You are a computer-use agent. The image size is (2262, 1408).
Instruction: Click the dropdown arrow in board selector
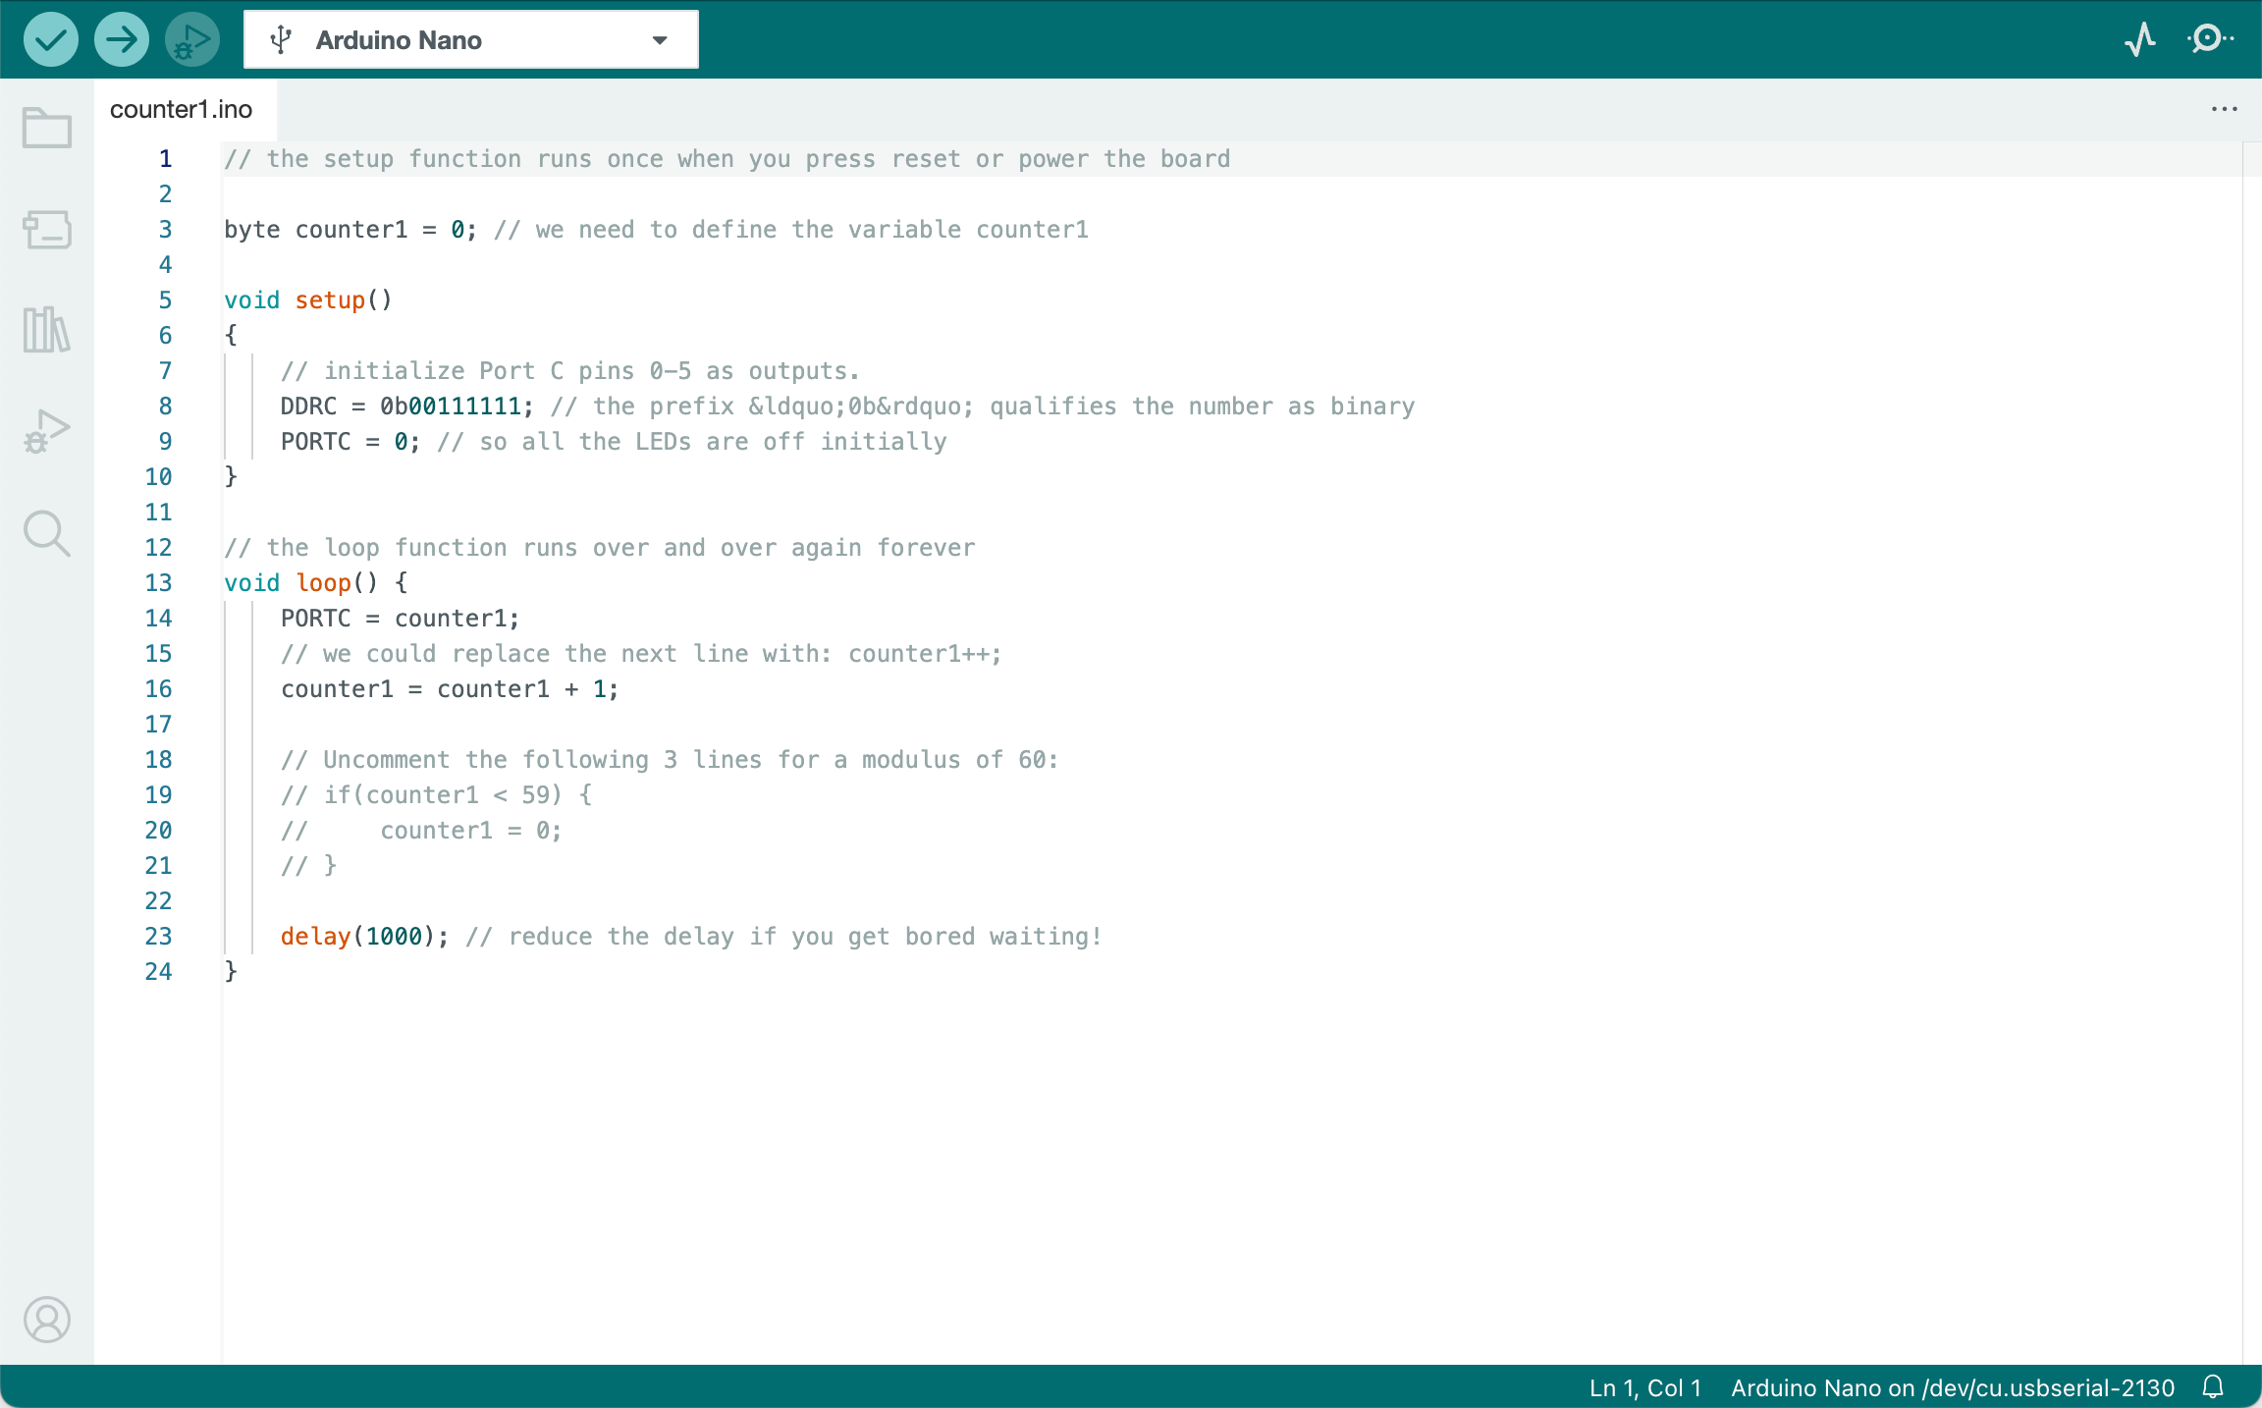[660, 40]
